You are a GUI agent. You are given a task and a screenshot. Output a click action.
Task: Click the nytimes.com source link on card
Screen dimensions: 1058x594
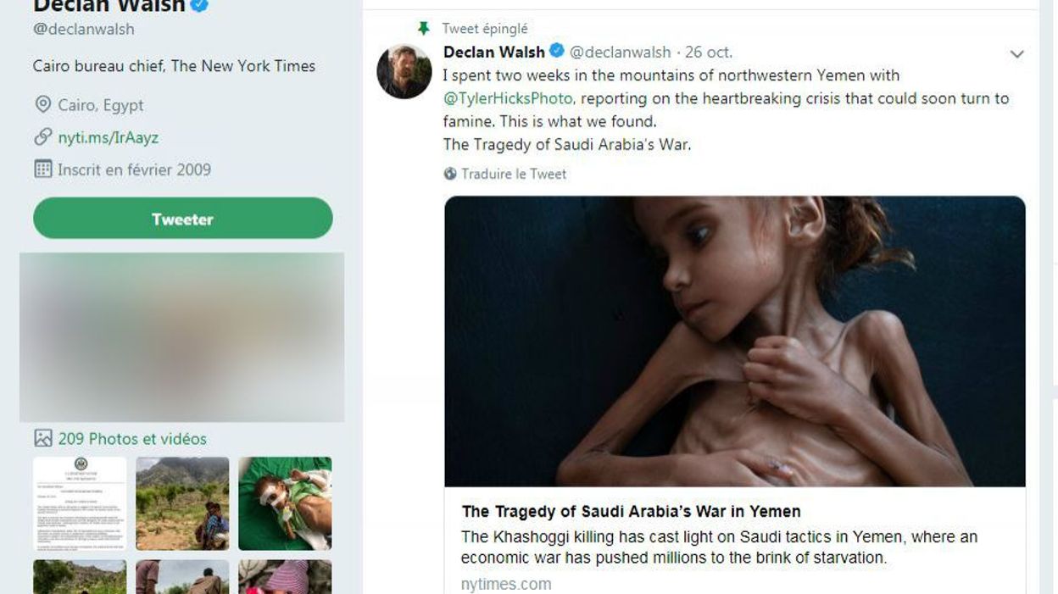506,584
